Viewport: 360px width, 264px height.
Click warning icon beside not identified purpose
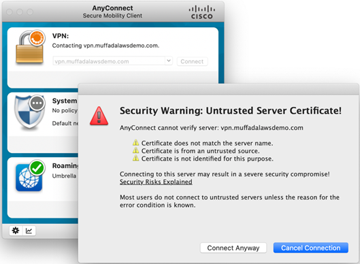(x=135, y=158)
